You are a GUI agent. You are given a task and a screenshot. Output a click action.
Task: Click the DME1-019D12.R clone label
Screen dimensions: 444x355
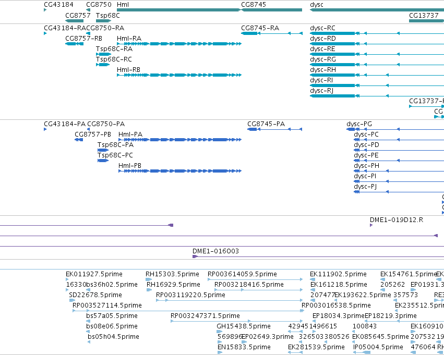coord(397,220)
